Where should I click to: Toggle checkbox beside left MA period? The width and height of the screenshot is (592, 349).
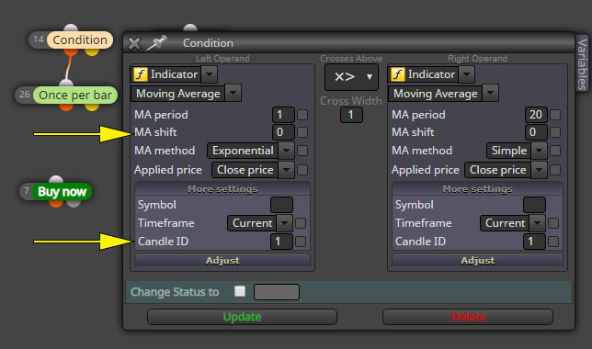coord(302,115)
